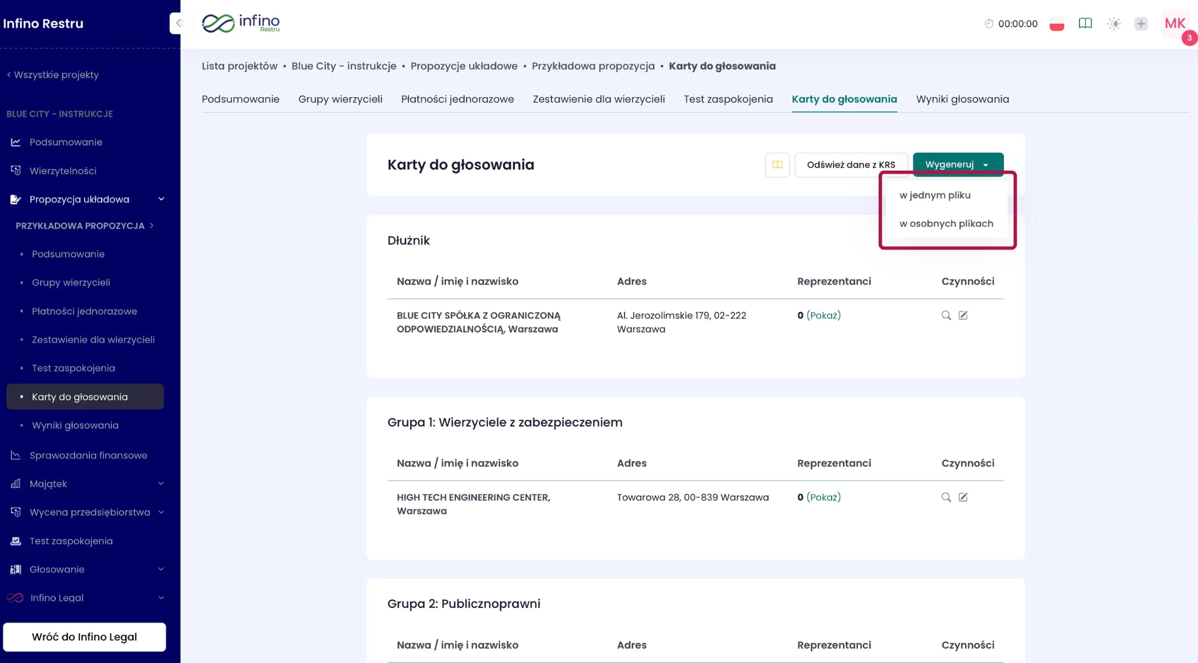Open Sprawozdania finansowe in sidebar
Screen dimensions: 1198x663
pyautogui.click(x=88, y=455)
